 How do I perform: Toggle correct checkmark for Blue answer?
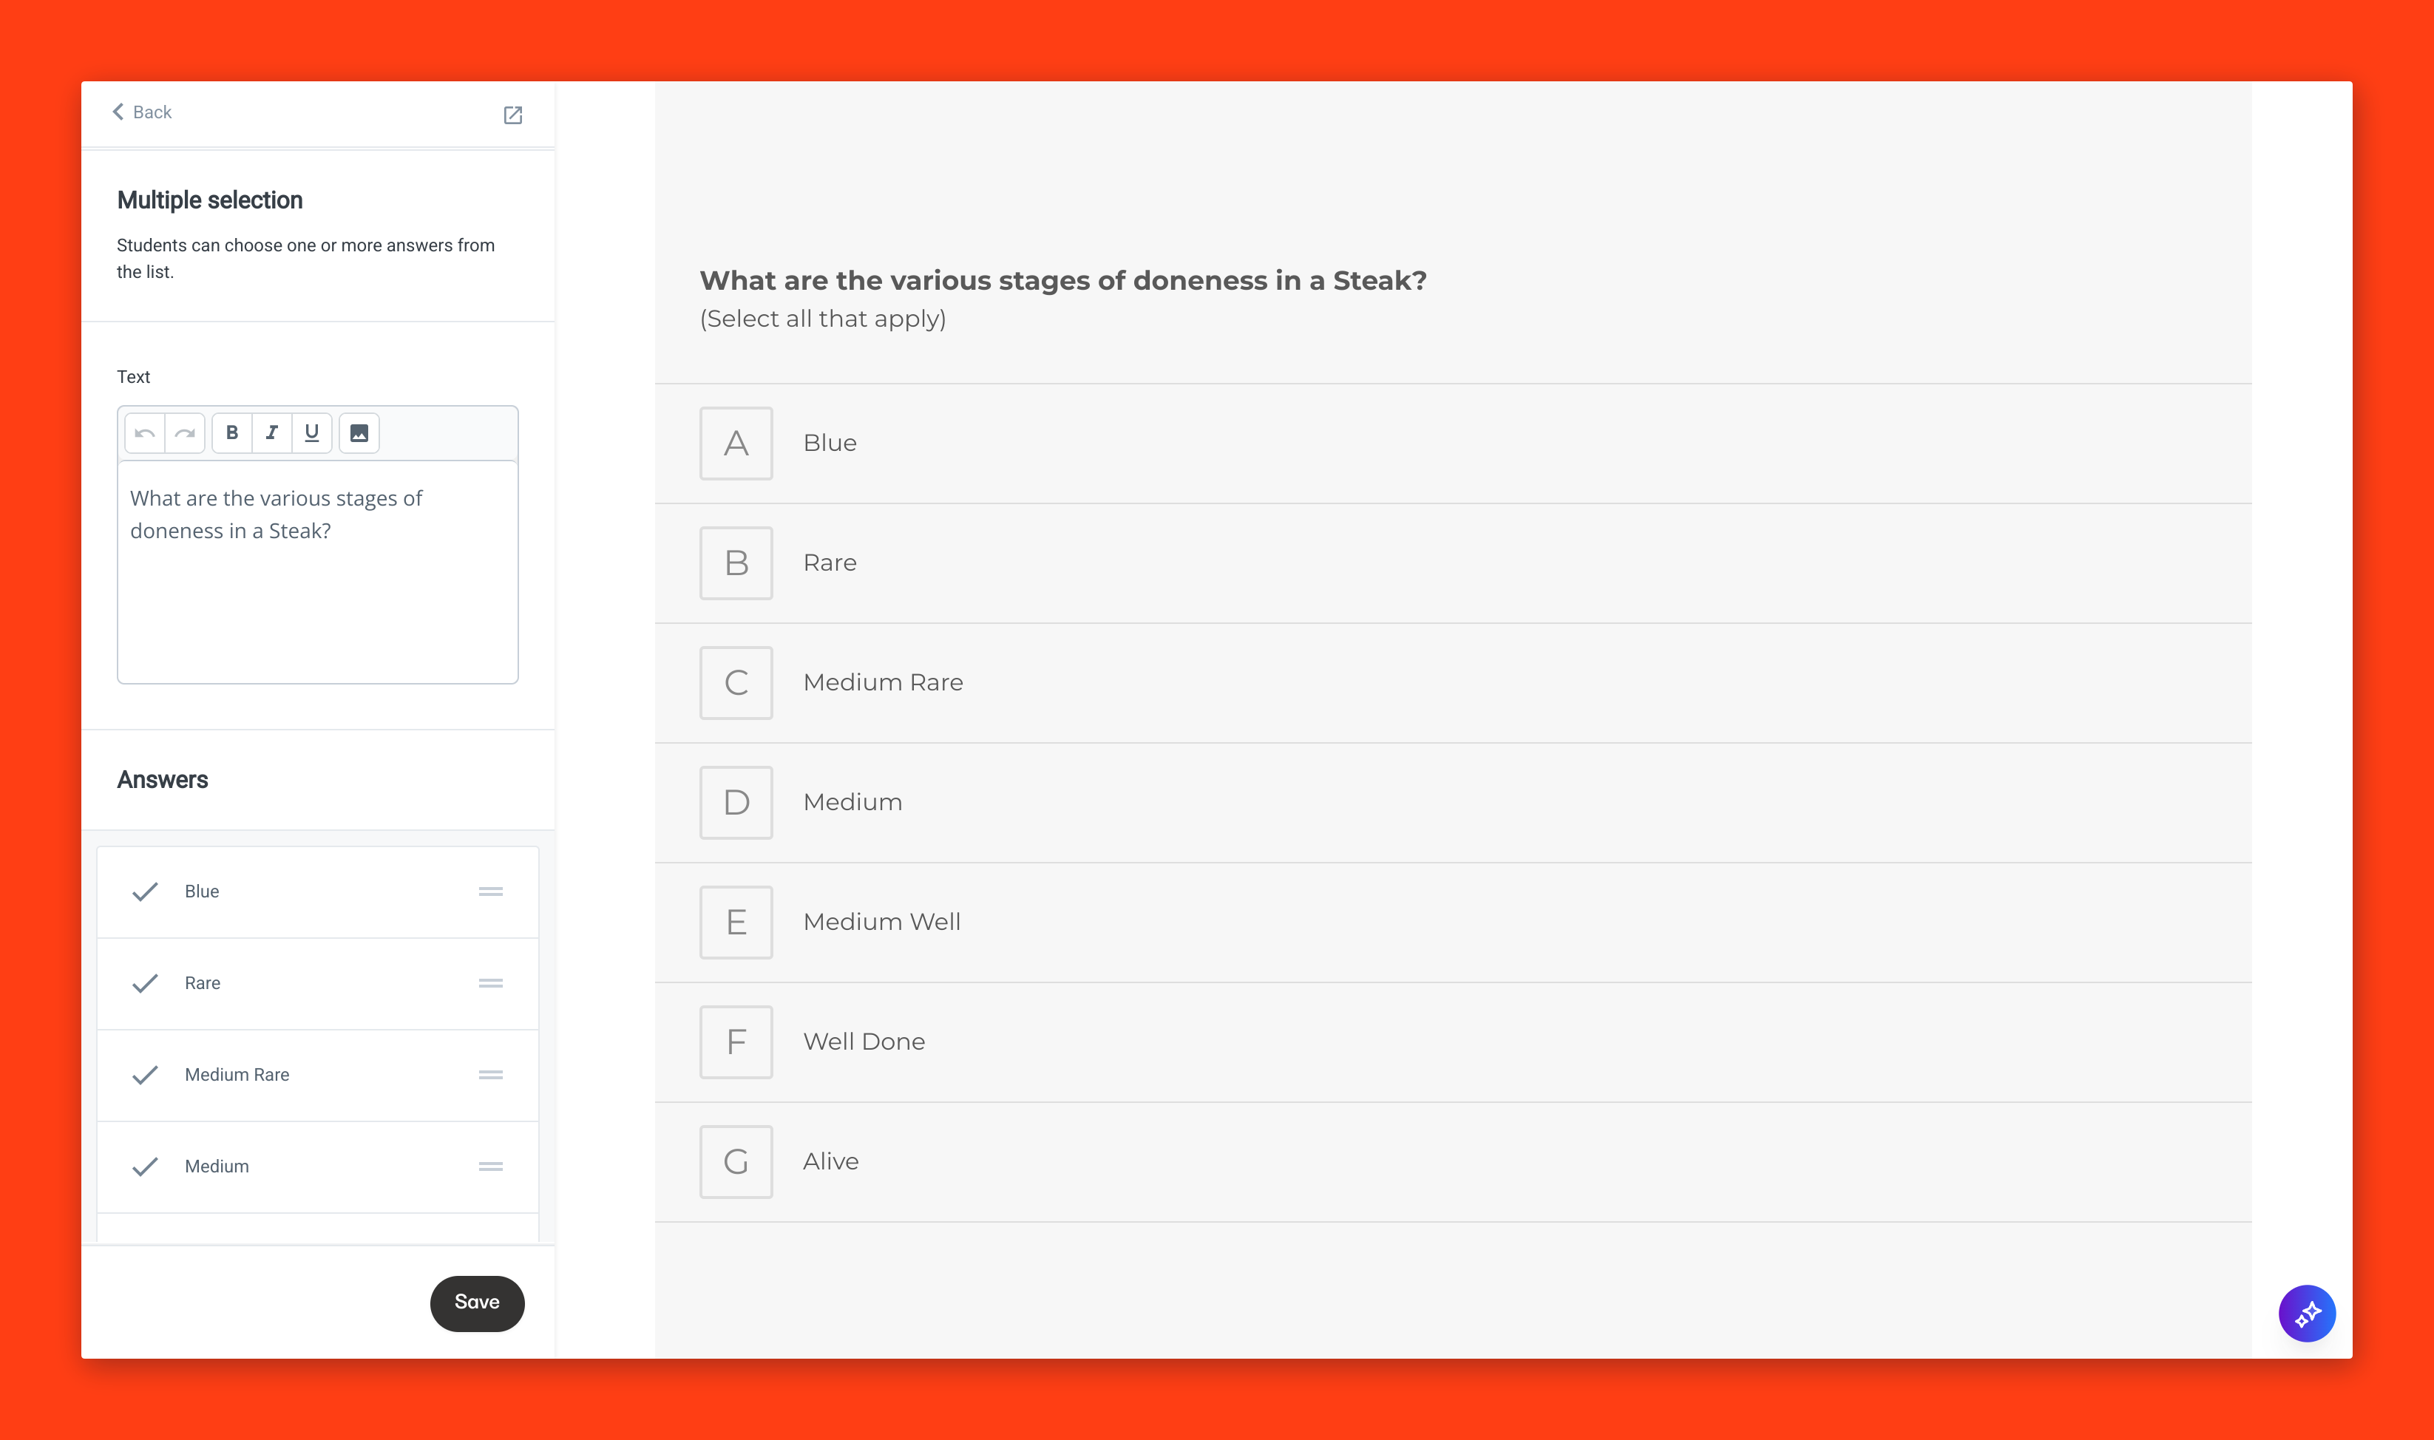click(x=145, y=891)
